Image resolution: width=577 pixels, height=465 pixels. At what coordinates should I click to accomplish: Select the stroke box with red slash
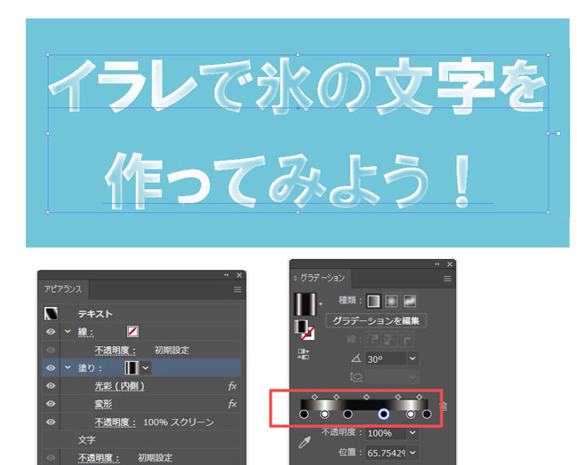point(308,334)
